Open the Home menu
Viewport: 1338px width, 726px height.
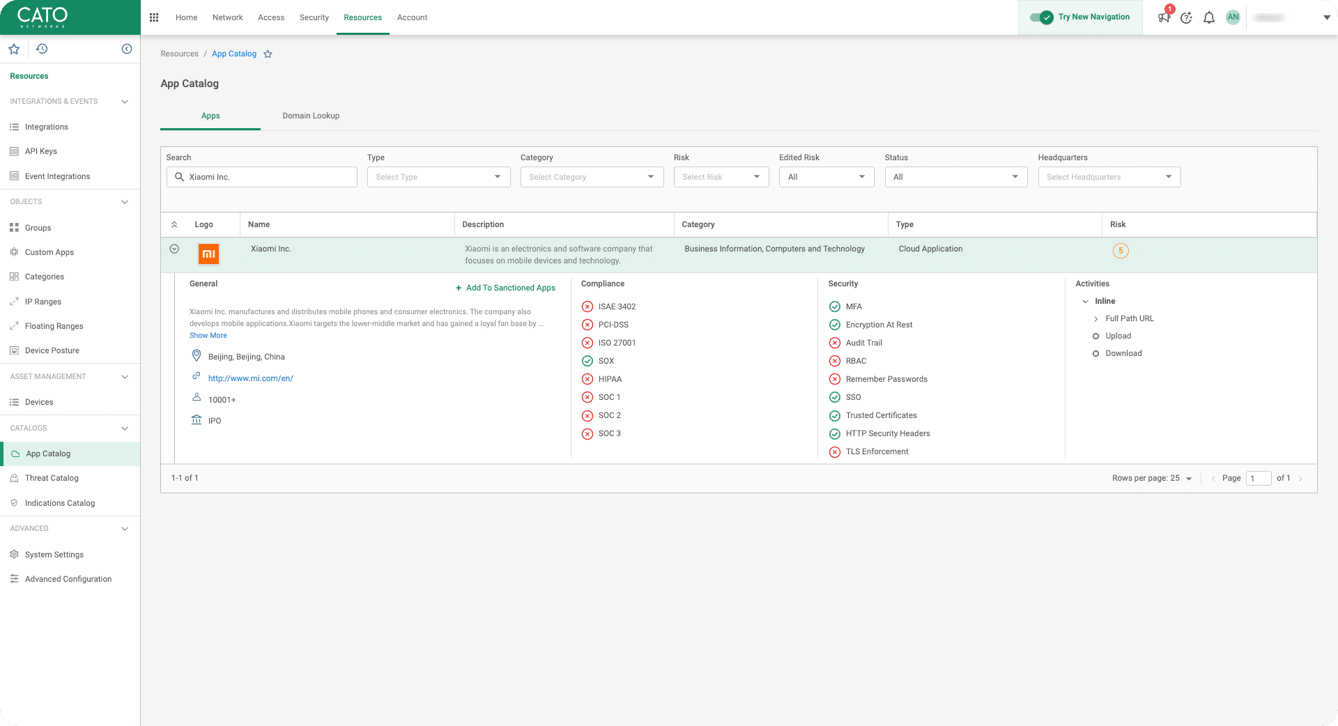coord(186,17)
